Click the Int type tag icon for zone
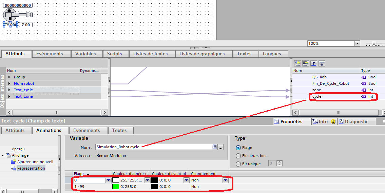 click(364, 90)
